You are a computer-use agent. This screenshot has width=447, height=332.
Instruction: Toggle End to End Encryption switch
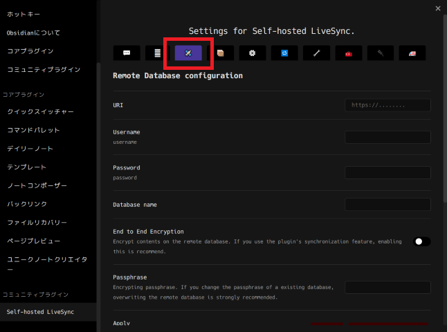[x=421, y=241]
